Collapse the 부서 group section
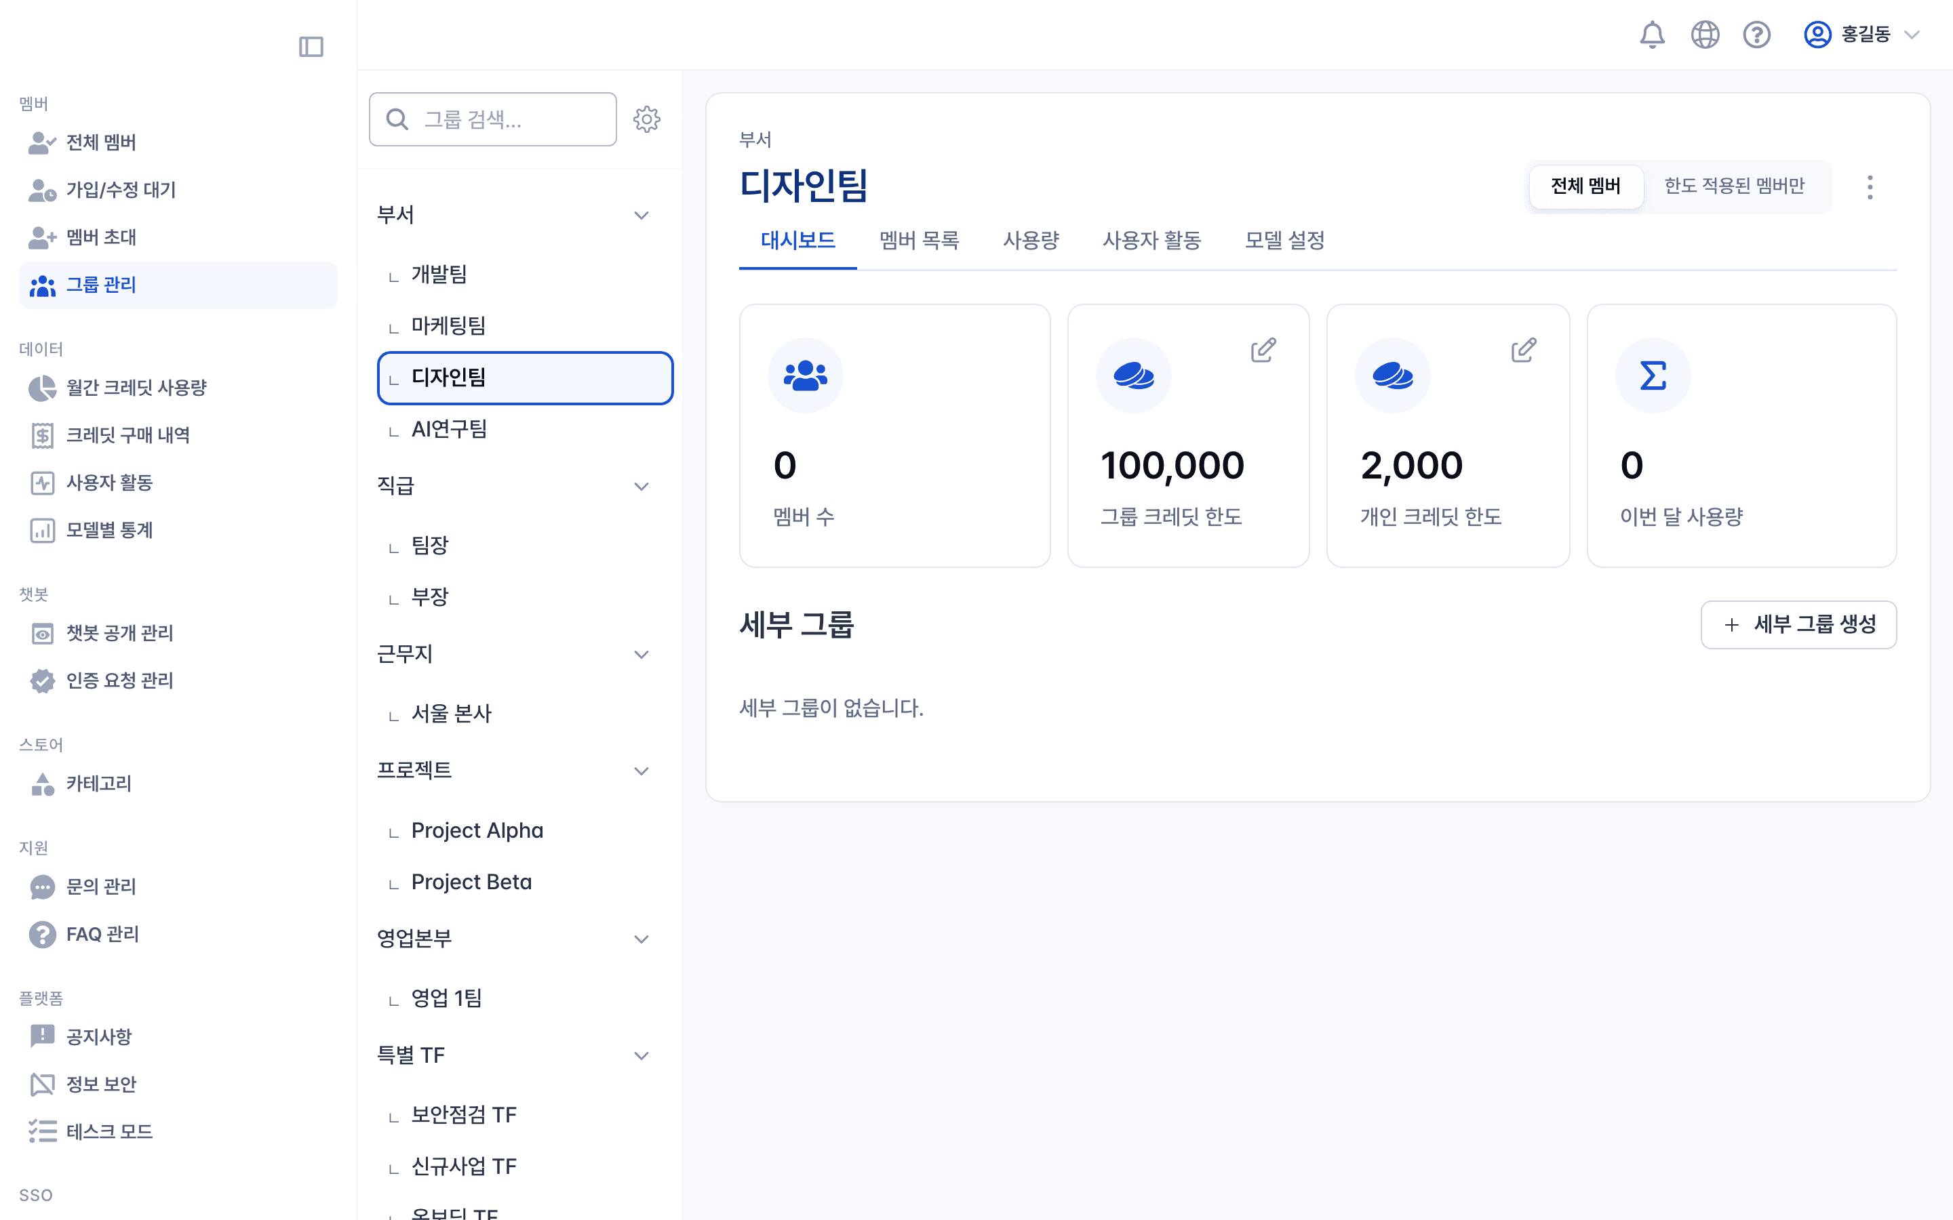The image size is (1953, 1220). 642,213
